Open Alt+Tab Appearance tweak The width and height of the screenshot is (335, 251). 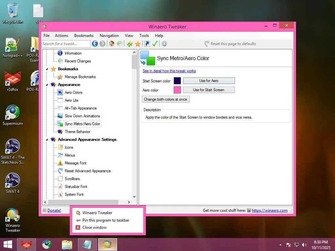(80, 108)
